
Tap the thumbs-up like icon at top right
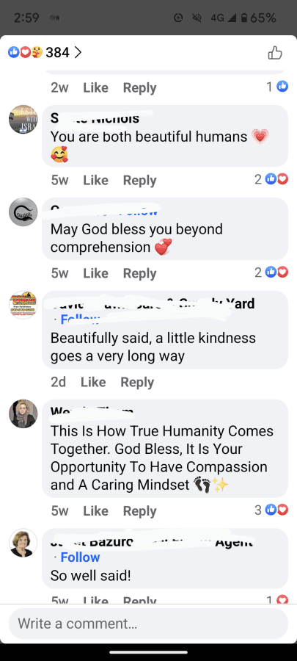[x=275, y=53]
